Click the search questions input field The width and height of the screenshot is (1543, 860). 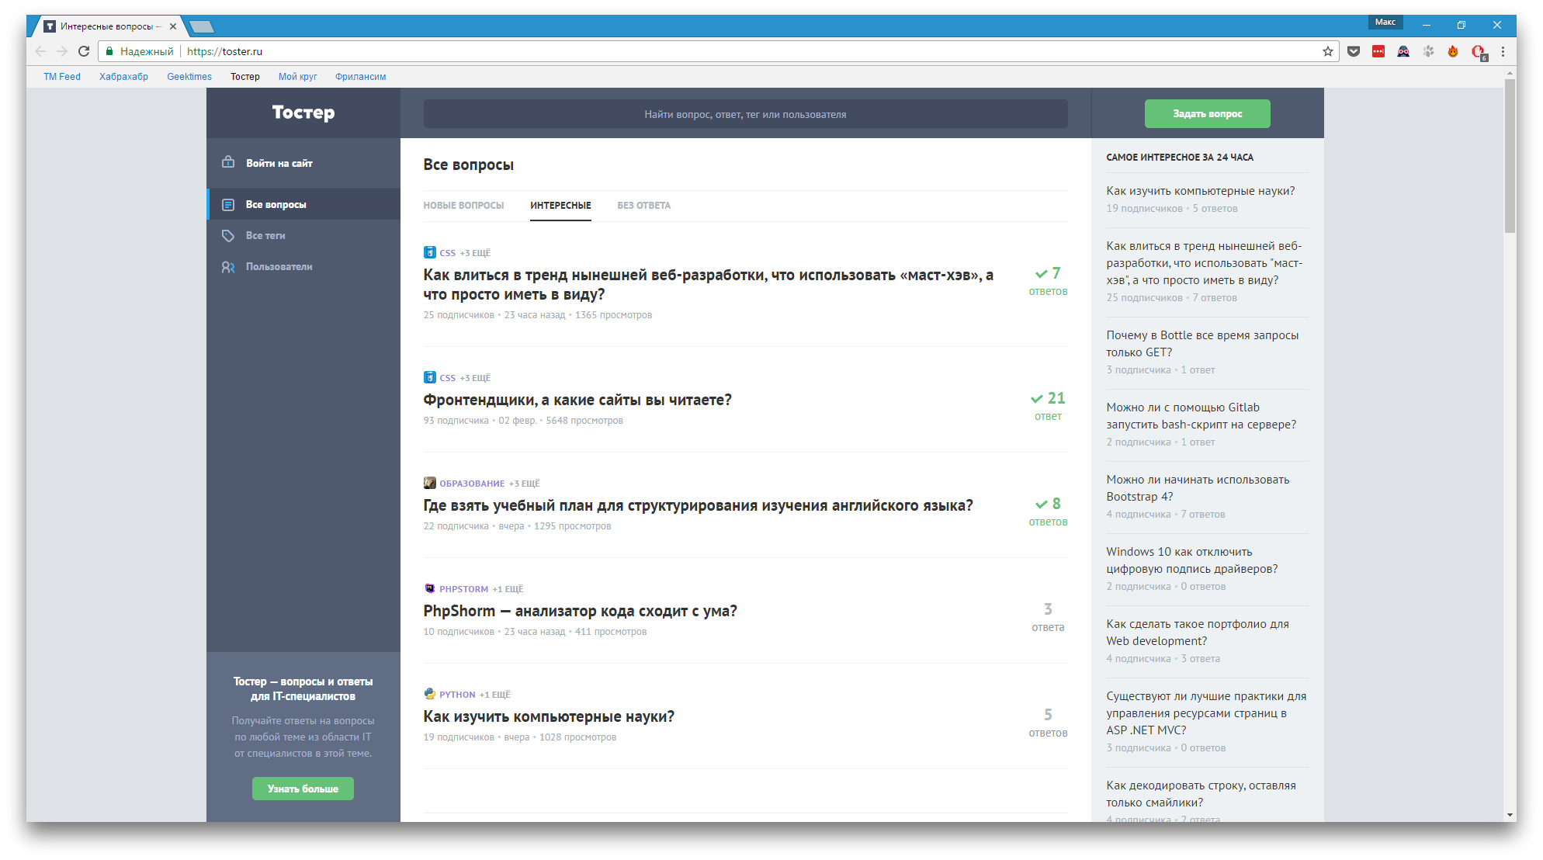coord(744,114)
